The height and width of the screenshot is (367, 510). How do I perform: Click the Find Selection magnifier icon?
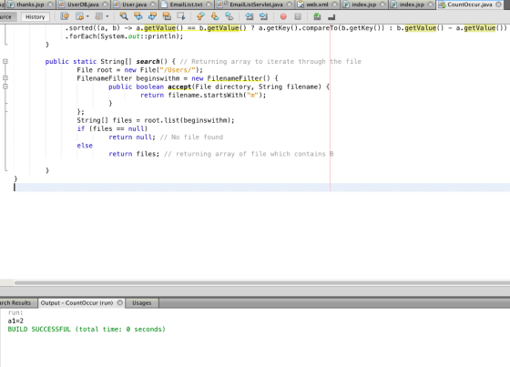pos(124,16)
